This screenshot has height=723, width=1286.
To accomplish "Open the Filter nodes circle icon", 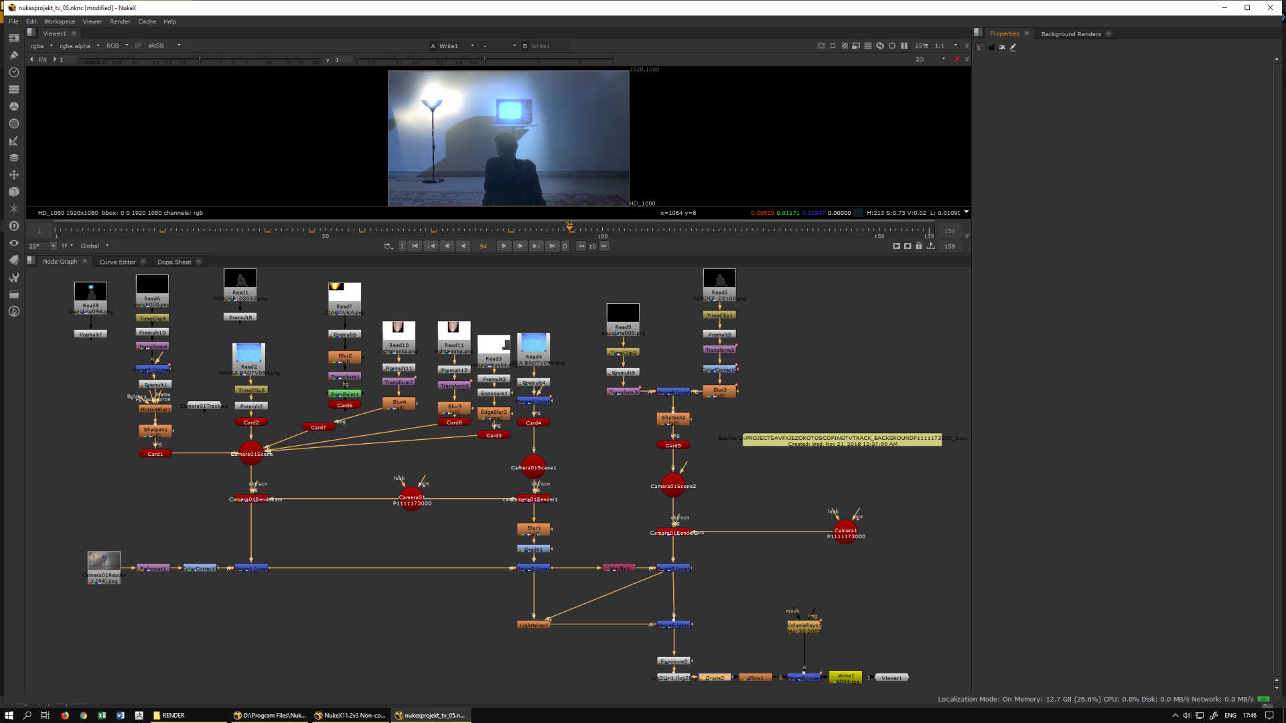I will (13, 124).
